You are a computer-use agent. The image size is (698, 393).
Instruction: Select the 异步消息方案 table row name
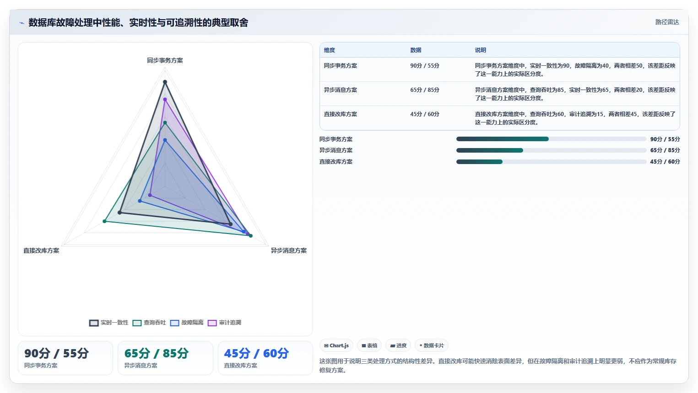[x=341, y=90]
